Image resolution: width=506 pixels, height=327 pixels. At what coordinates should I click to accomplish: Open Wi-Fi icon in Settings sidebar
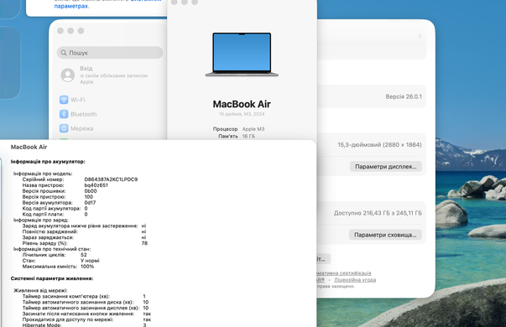point(64,100)
